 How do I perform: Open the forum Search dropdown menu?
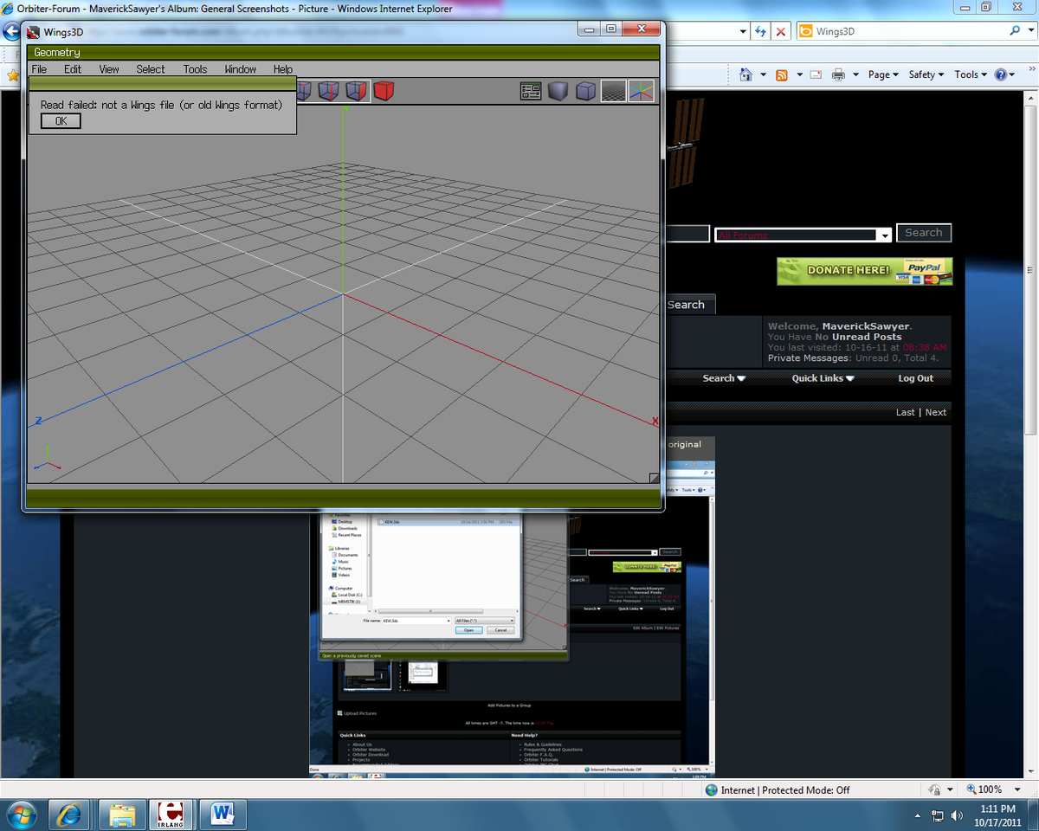click(x=724, y=378)
